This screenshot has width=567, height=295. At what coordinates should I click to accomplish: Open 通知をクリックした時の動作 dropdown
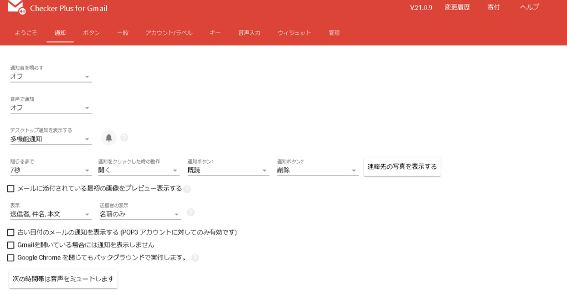coord(138,170)
